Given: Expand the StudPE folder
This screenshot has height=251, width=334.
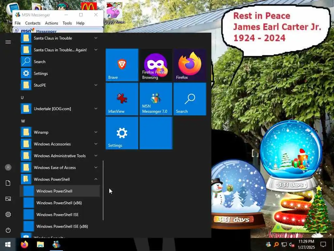Looking at the screenshot, I should (60, 85).
